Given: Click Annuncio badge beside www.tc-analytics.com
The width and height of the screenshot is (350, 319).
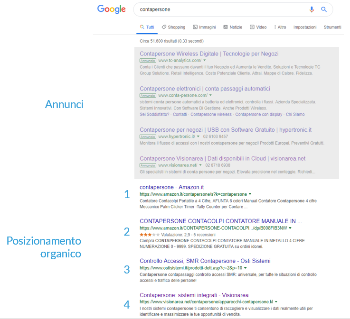Looking at the screenshot, I should click(148, 60).
